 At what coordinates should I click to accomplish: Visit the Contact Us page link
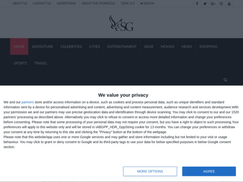tap(42, 3)
